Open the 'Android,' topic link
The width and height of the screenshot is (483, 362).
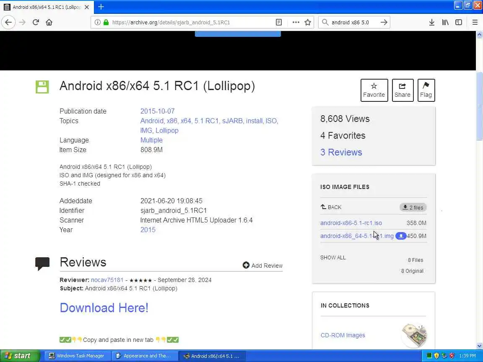tap(152, 121)
